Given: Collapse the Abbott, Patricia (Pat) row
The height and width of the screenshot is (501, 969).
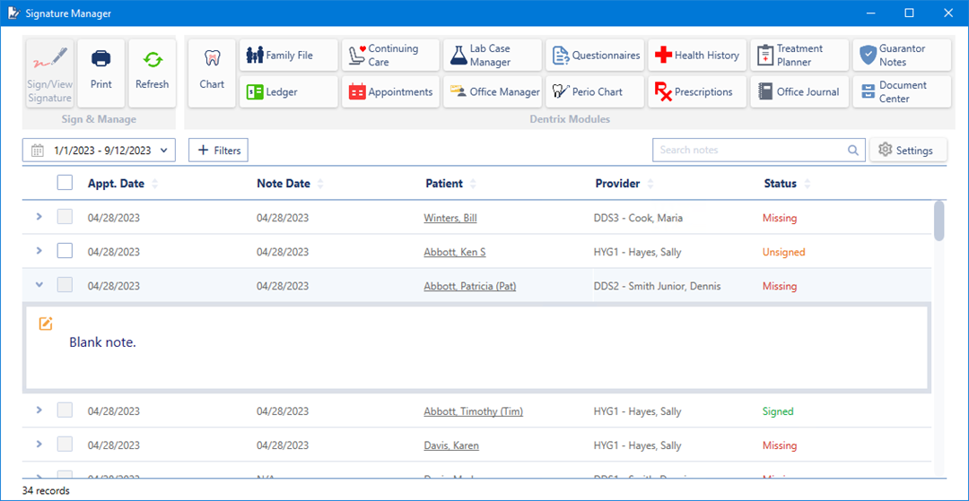Looking at the screenshot, I should coord(39,285).
